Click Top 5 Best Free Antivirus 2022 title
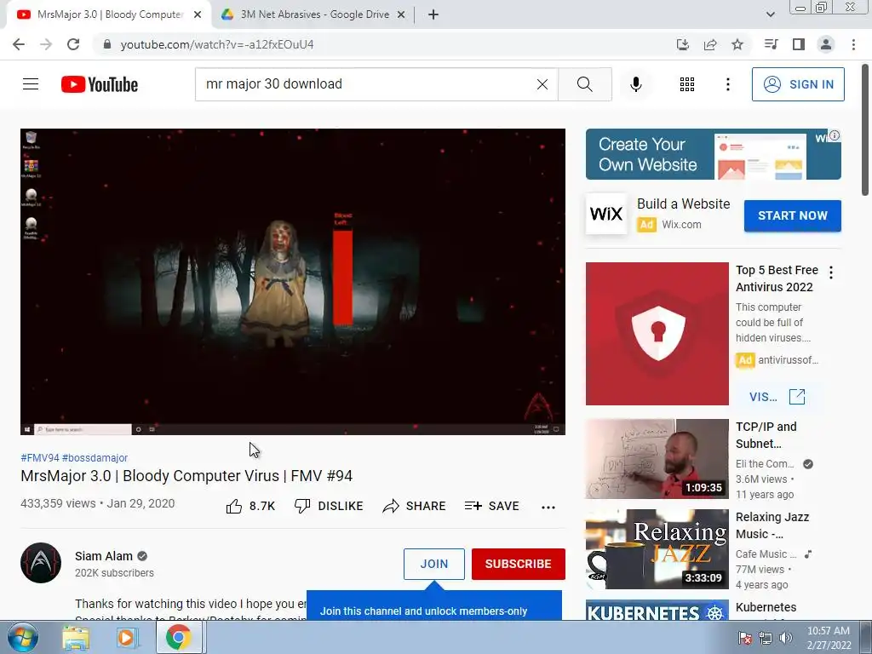 click(x=777, y=278)
